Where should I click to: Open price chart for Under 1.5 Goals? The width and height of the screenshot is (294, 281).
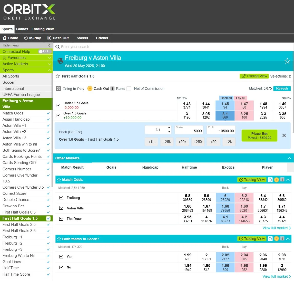click(58, 105)
